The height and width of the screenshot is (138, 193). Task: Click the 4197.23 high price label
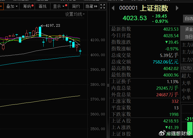53,25
